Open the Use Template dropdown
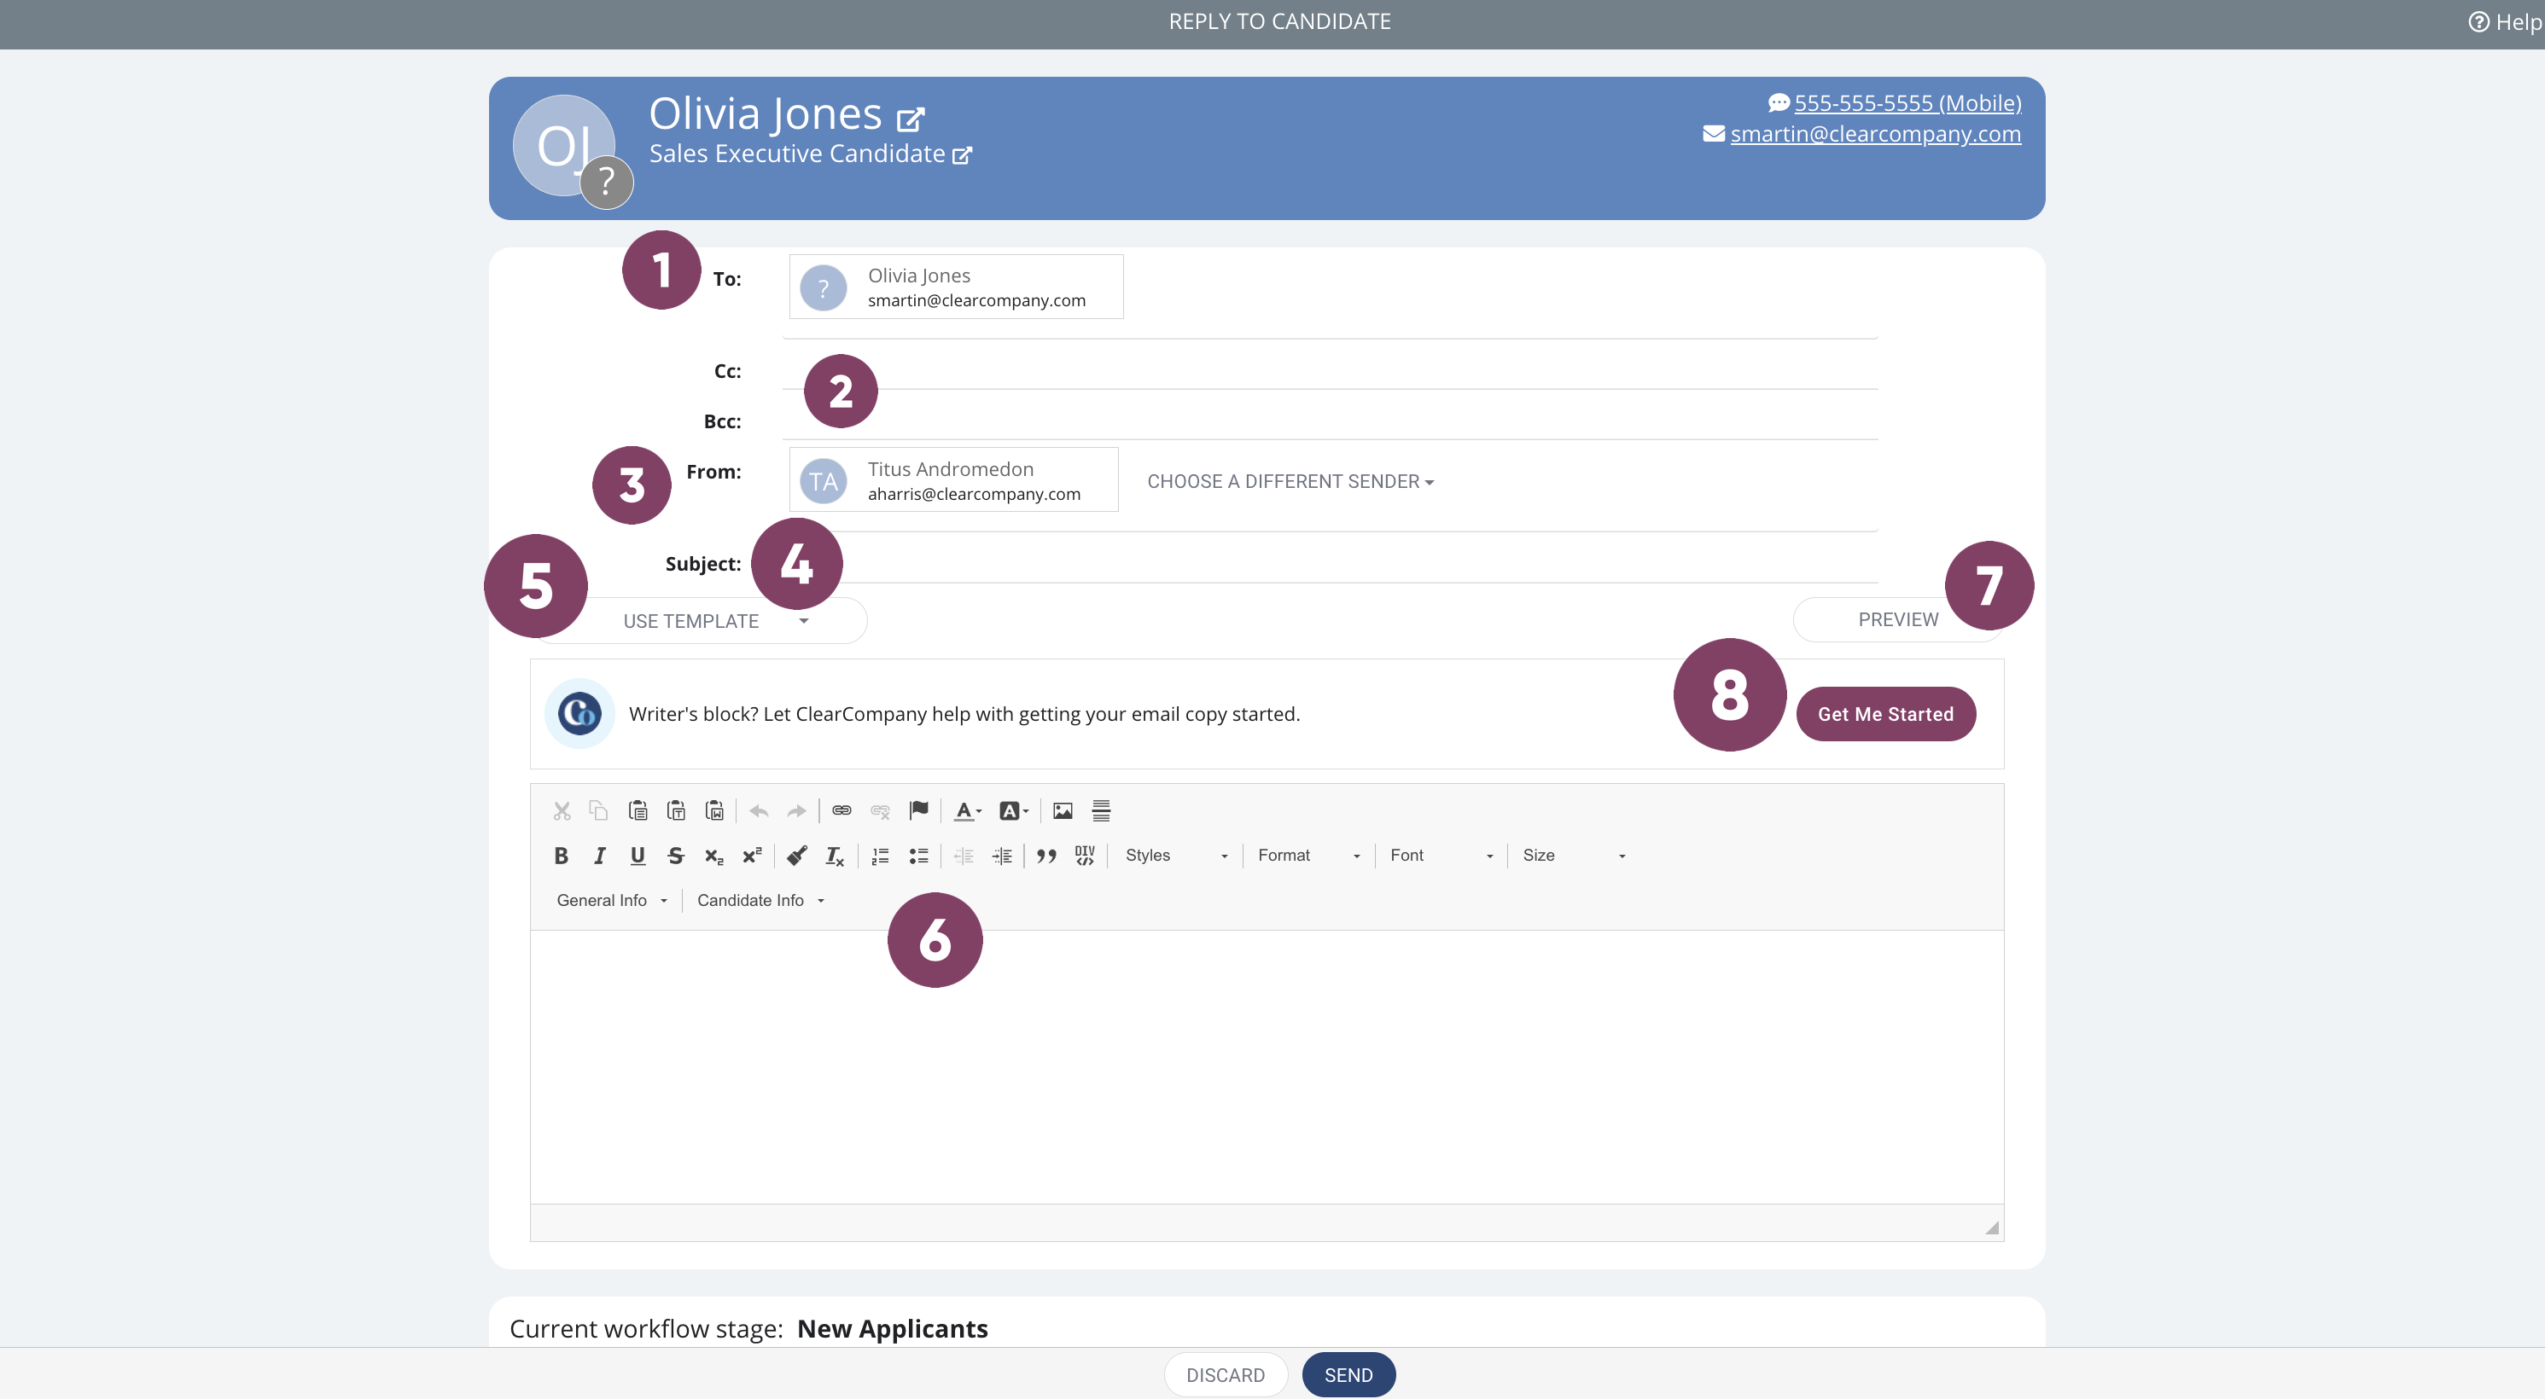The image size is (2545, 1399). (700, 621)
